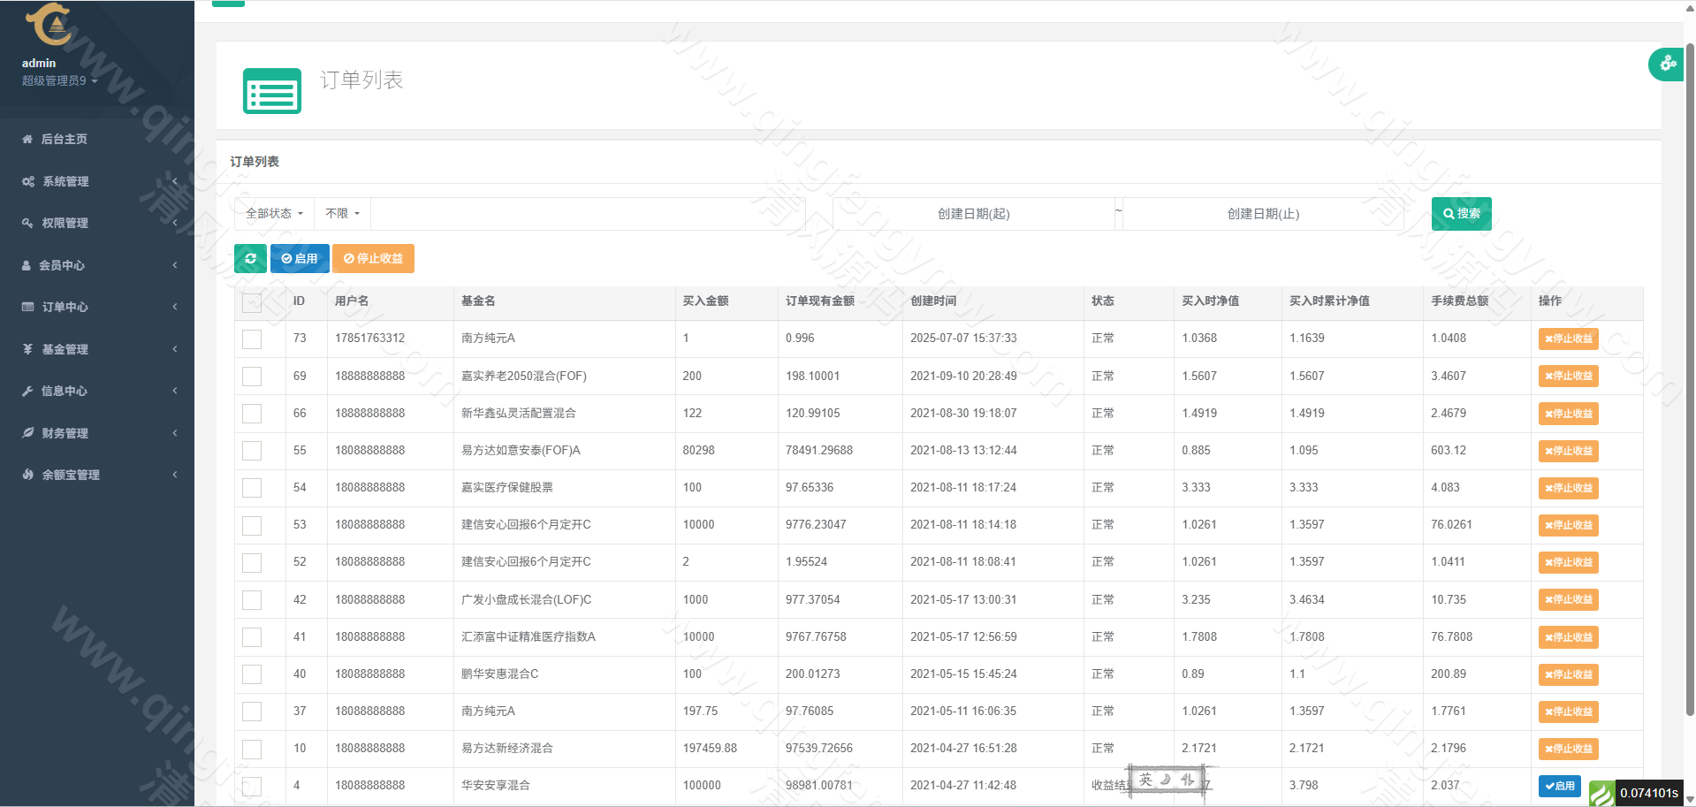
Task: Click the admin logo avatar
Action: pos(50,25)
